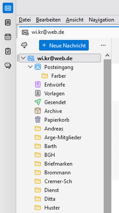119x213 pixels.
Task: Open the Mail space in sidebar
Action: (8, 8)
